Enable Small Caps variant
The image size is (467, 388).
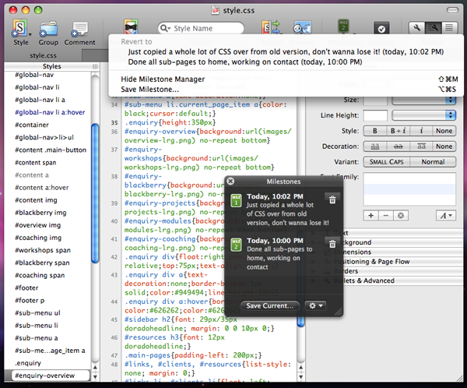tap(387, 161)
